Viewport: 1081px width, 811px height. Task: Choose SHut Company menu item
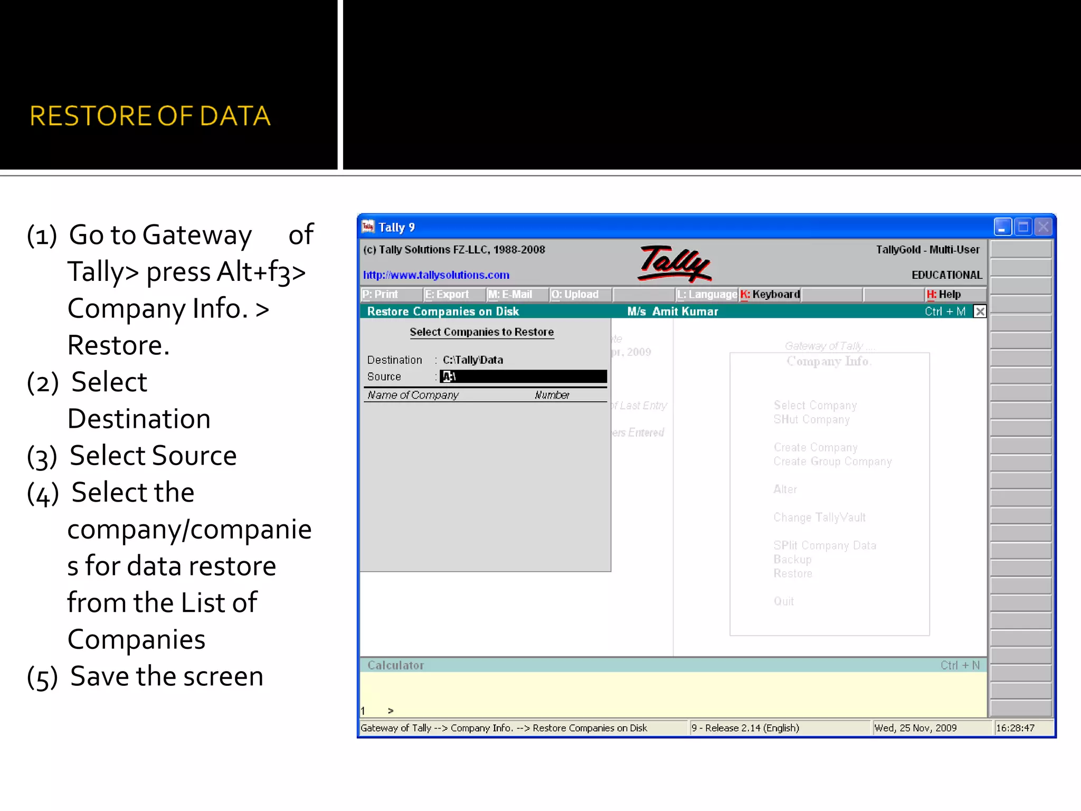(812, 420)
